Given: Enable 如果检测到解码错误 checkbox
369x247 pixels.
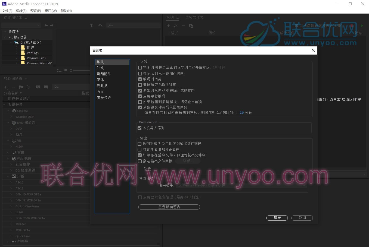Looking at the screenshot, I should click(140, 102).
